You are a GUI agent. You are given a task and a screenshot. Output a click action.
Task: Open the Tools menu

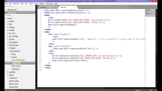pos(36,4)
